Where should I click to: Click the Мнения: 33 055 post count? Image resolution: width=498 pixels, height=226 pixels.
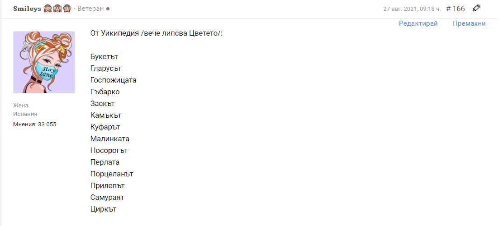[35, 124]
